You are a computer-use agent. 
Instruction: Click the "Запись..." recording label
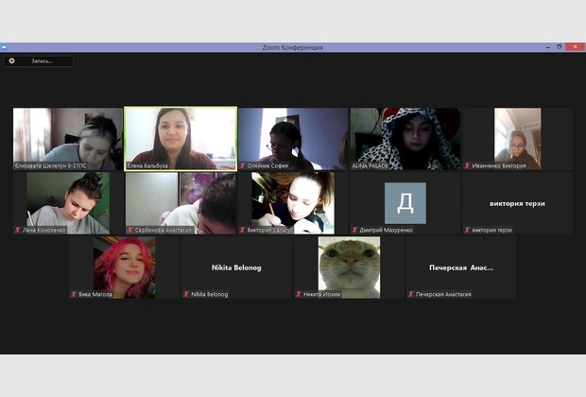pos(42,60)
